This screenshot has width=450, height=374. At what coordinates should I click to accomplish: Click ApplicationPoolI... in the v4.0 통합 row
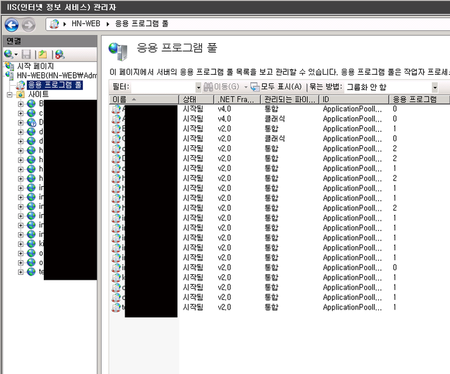(352, 109)
